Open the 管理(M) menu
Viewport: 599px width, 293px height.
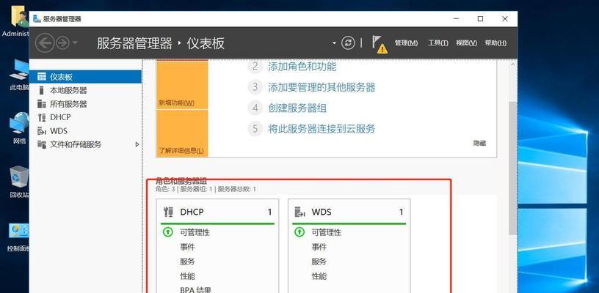[406, 43]
